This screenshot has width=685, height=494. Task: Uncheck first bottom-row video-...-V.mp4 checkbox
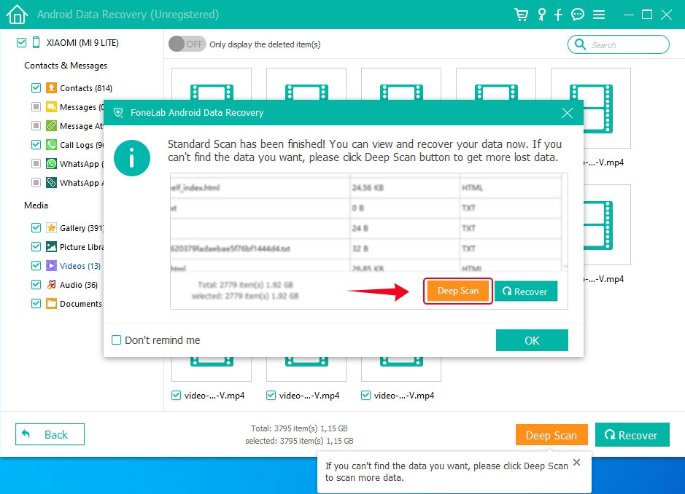pyautogui.click(x=176, y=396)
